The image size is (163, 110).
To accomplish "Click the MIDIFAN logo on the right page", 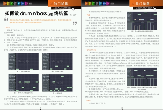I will point(99,4).
